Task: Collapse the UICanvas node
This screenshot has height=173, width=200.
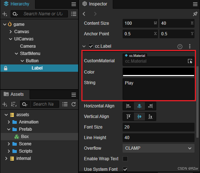Action: click(x=11, y=39)
